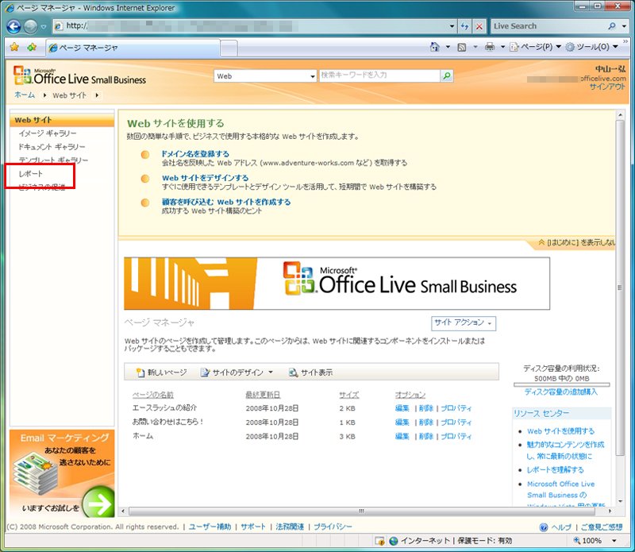Click the ご意見ご感想 footer link

[602, 527]
